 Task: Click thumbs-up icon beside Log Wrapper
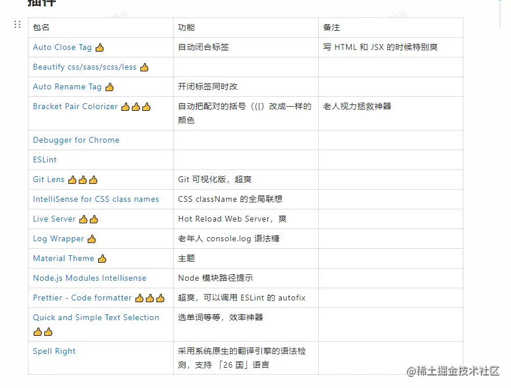pyautogui.click(x=92, y=239)
